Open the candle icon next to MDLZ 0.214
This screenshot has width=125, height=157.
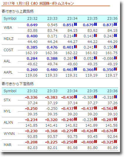click(75, 36)
